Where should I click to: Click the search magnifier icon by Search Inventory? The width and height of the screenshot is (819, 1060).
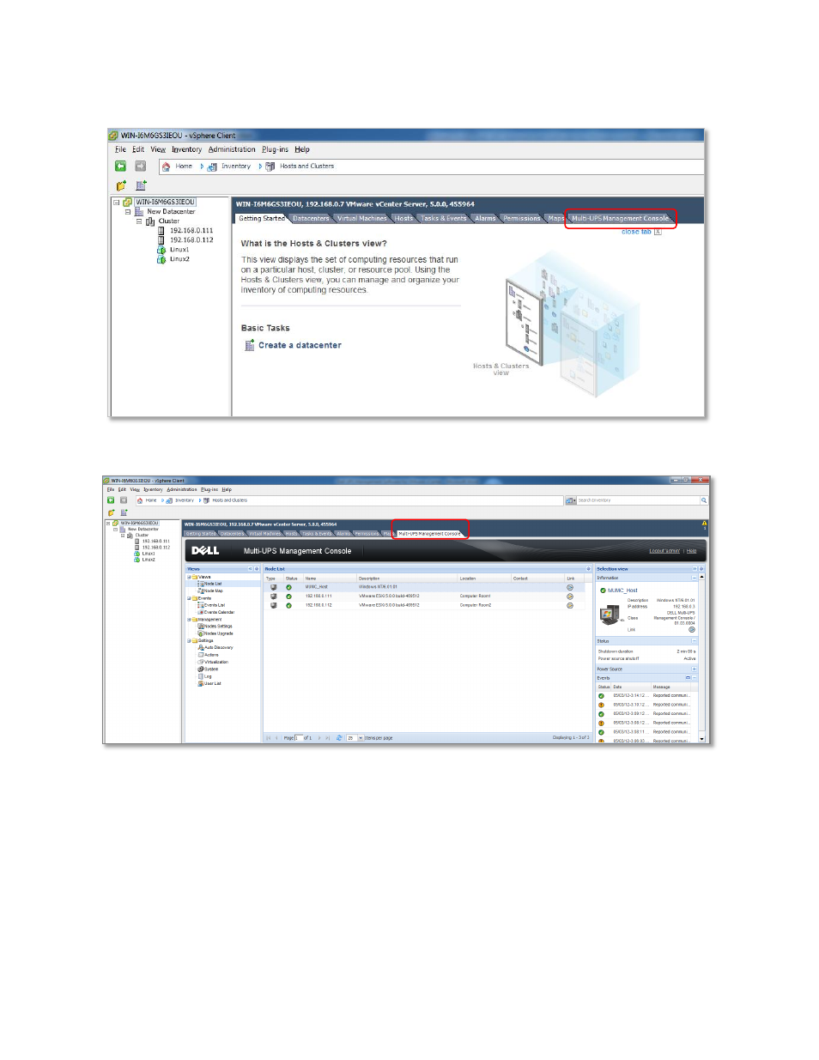(x=704, y=500)
